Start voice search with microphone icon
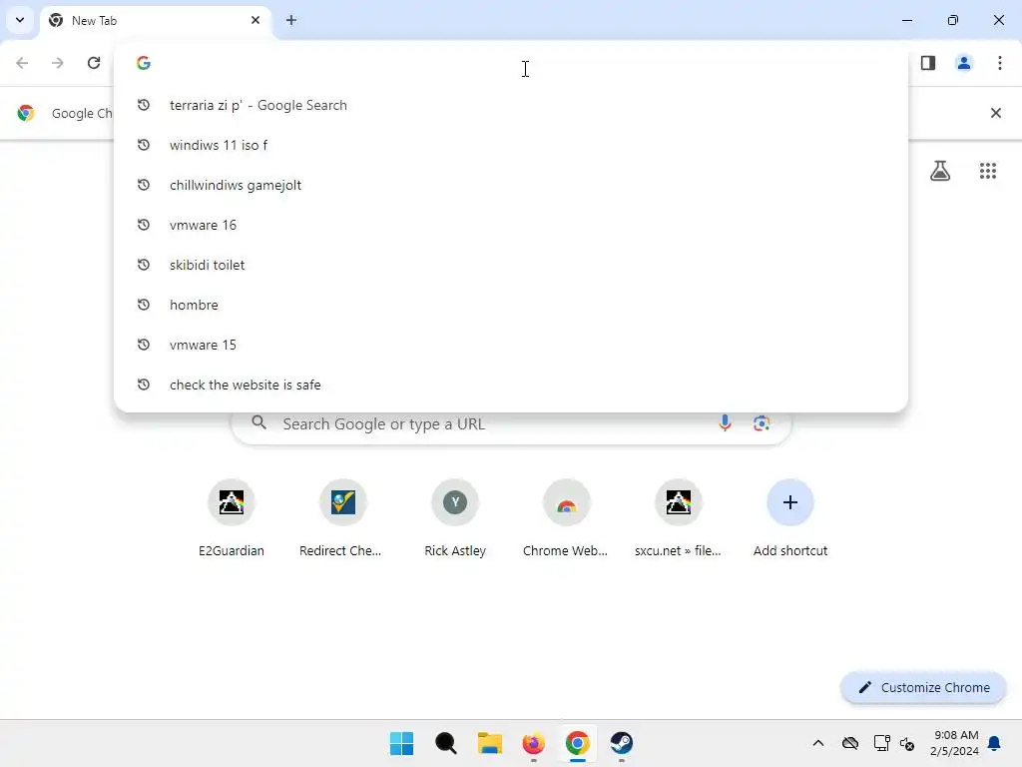1022x767 pixels. pyautogui.click(x=725, y=423)
